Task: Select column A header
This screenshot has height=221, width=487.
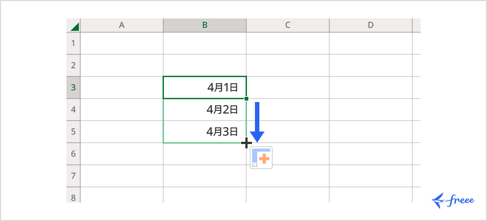Action: tap(122, 25)
